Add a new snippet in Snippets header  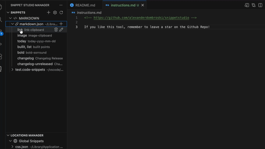(x=49, y=13)
